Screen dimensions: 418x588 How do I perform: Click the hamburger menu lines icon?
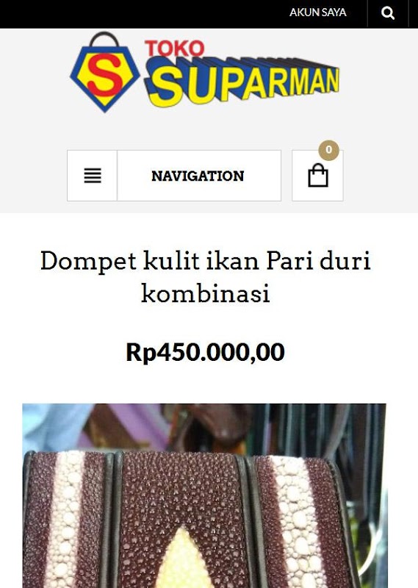93,176
